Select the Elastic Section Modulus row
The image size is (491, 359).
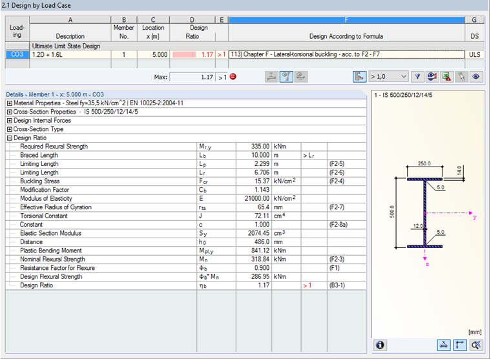[x=185, y=233]
